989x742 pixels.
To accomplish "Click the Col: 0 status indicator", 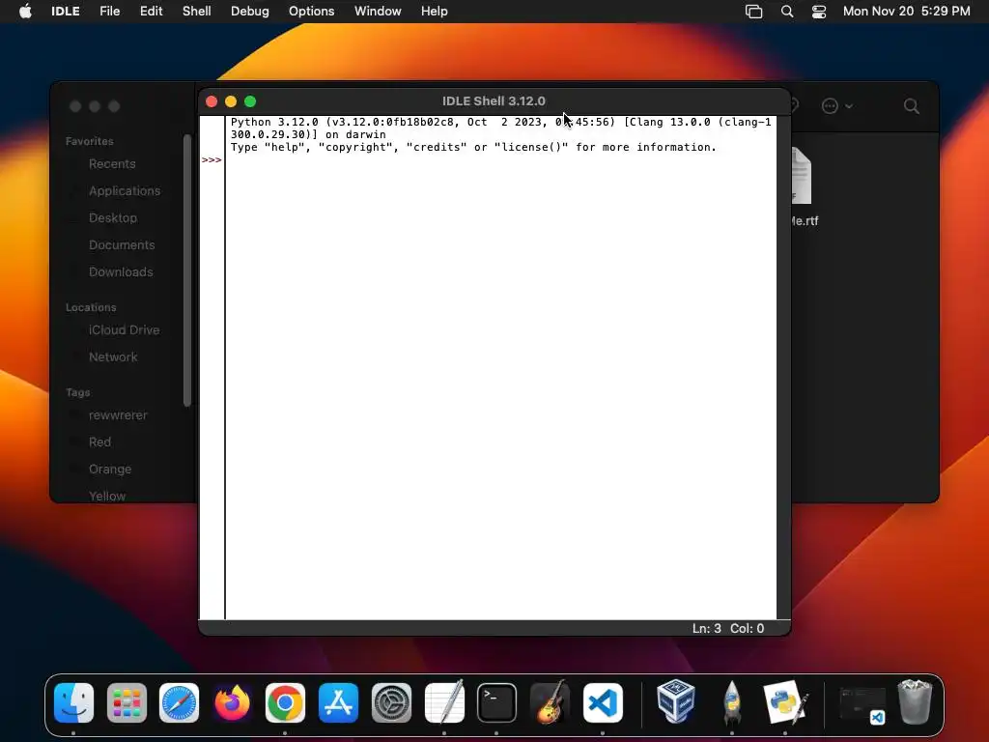I will pyautogui.click(x=748, y=628).
